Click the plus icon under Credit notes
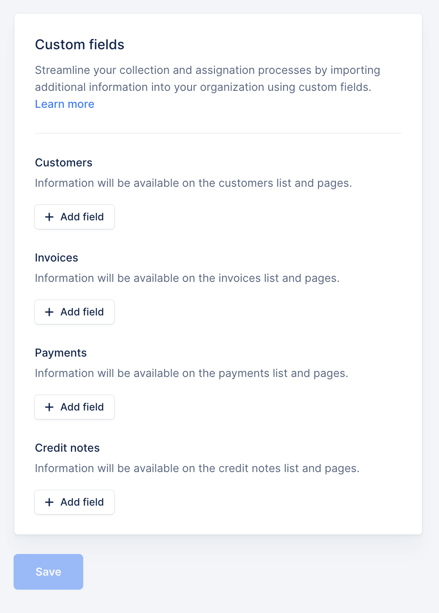This screenshot has width=439, height=613. 49,502
